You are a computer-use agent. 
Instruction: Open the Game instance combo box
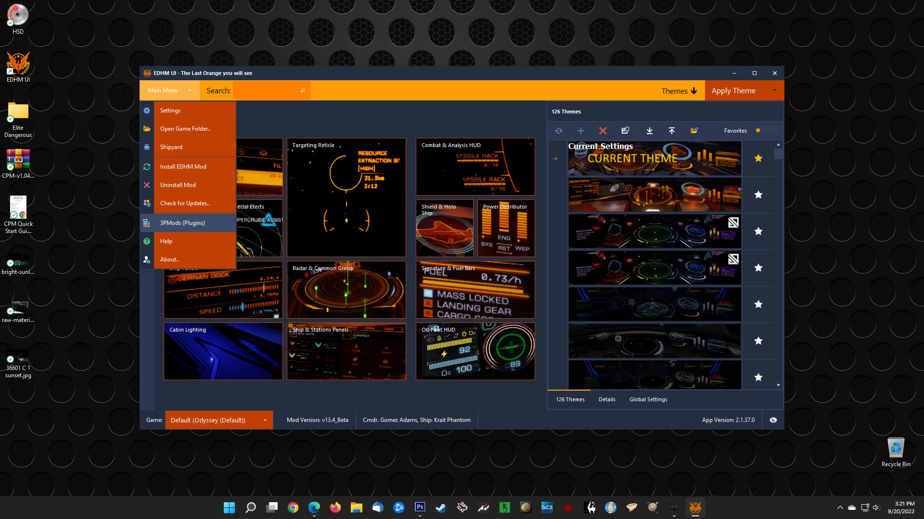[x=218, y=420]
